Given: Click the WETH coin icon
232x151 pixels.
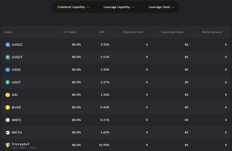Looking at the screenshot, I should (x=8, y=133).
